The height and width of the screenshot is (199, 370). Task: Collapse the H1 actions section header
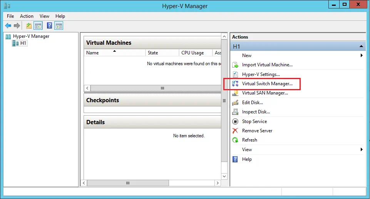click(361, 46)
